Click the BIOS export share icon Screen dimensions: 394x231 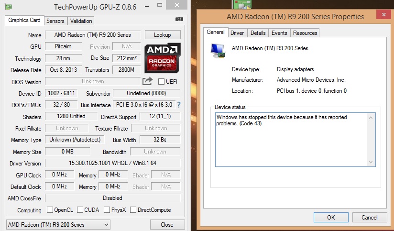pyautogui.click(x=147, y=81)
